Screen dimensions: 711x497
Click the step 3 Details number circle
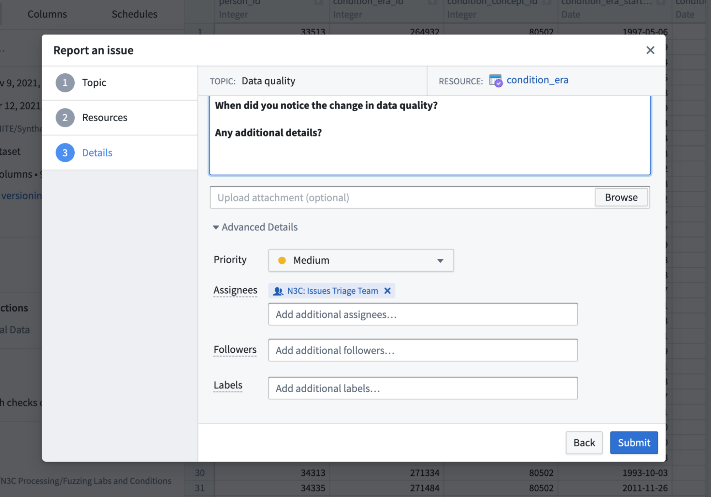[x=65, y=153]
